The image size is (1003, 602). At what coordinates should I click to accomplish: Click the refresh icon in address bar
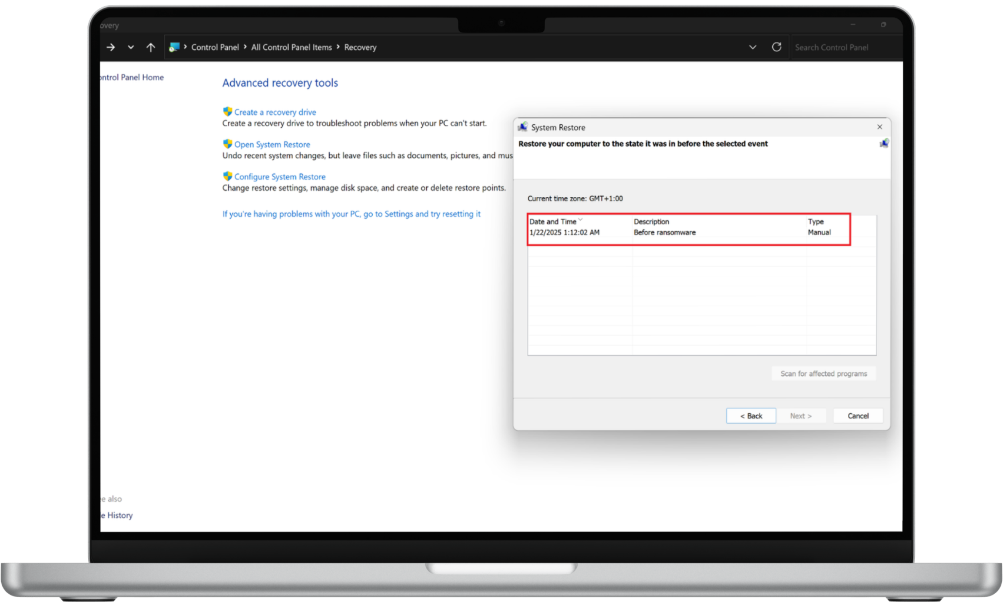coord(776,47)
